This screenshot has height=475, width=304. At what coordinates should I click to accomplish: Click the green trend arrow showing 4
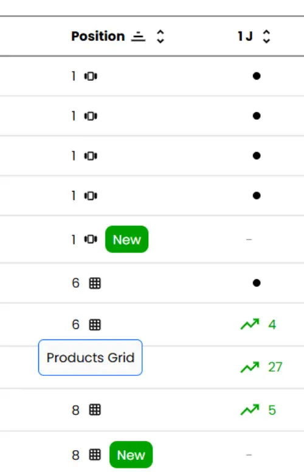click(250, 324)
